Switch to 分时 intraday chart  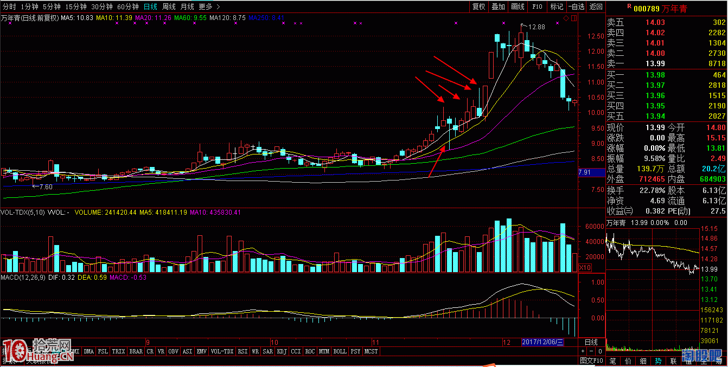[x=10, y=7]
